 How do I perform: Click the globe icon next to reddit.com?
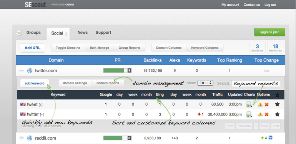[x=30, y=138]
